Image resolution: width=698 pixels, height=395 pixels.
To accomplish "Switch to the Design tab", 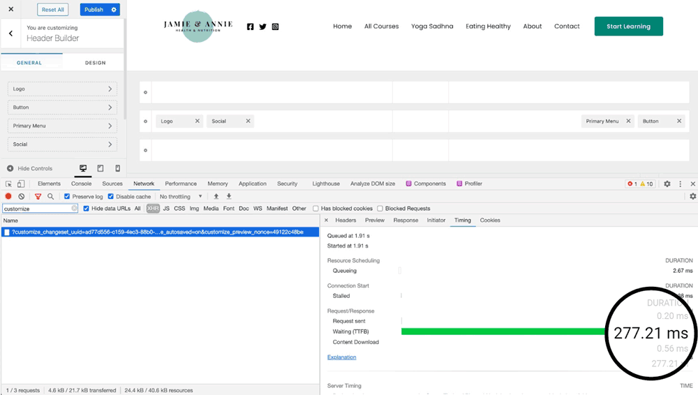I will [x=95, y=63].
